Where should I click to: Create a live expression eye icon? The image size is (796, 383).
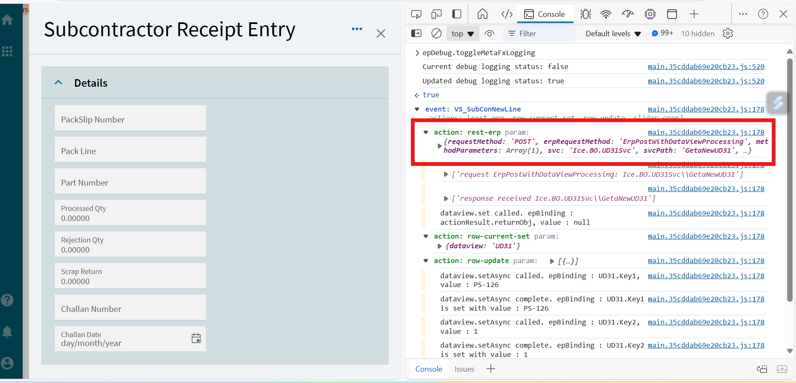click(490, 33)
